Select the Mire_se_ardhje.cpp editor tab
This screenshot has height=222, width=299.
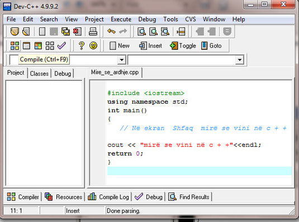pos(115,73)
